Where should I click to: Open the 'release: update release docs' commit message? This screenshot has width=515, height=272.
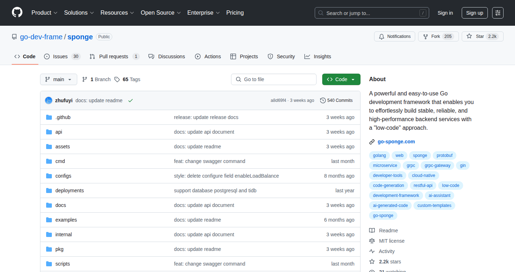click(206, 117)
